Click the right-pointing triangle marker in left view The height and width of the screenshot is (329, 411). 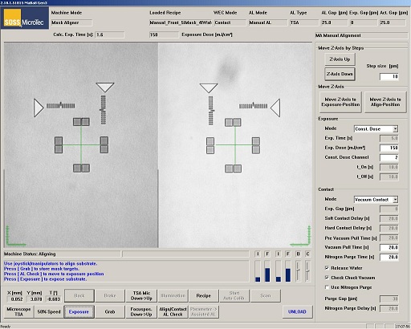(x=39, y=108)
